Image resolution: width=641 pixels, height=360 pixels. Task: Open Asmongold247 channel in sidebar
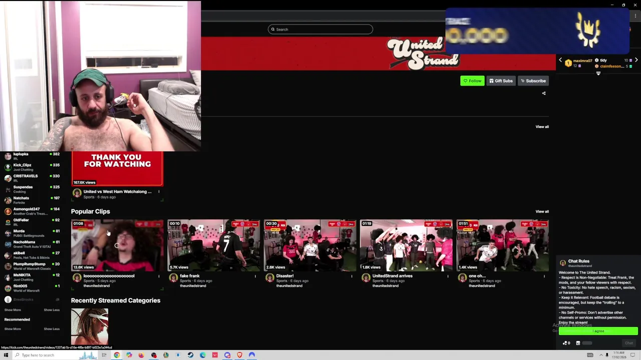(x=31, y=211)
